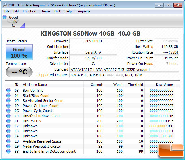This screenshot has height=160, width=185.
Task: Open the Function menu
Action: 29,11
